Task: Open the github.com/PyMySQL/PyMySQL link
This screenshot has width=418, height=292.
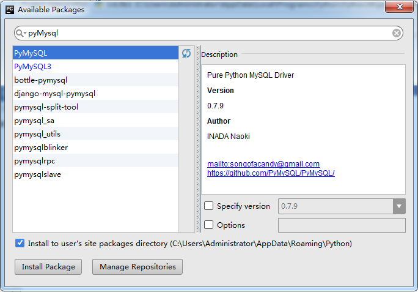Action: coord(271,173)
